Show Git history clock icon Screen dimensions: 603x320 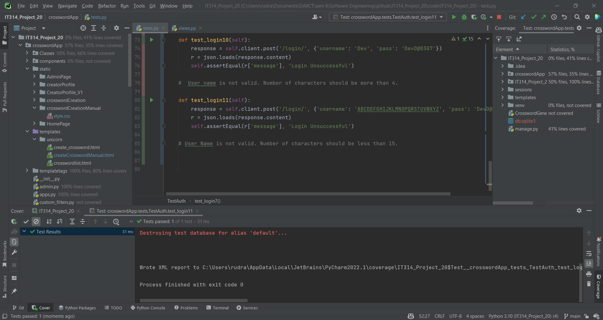[x=554, y=17]
